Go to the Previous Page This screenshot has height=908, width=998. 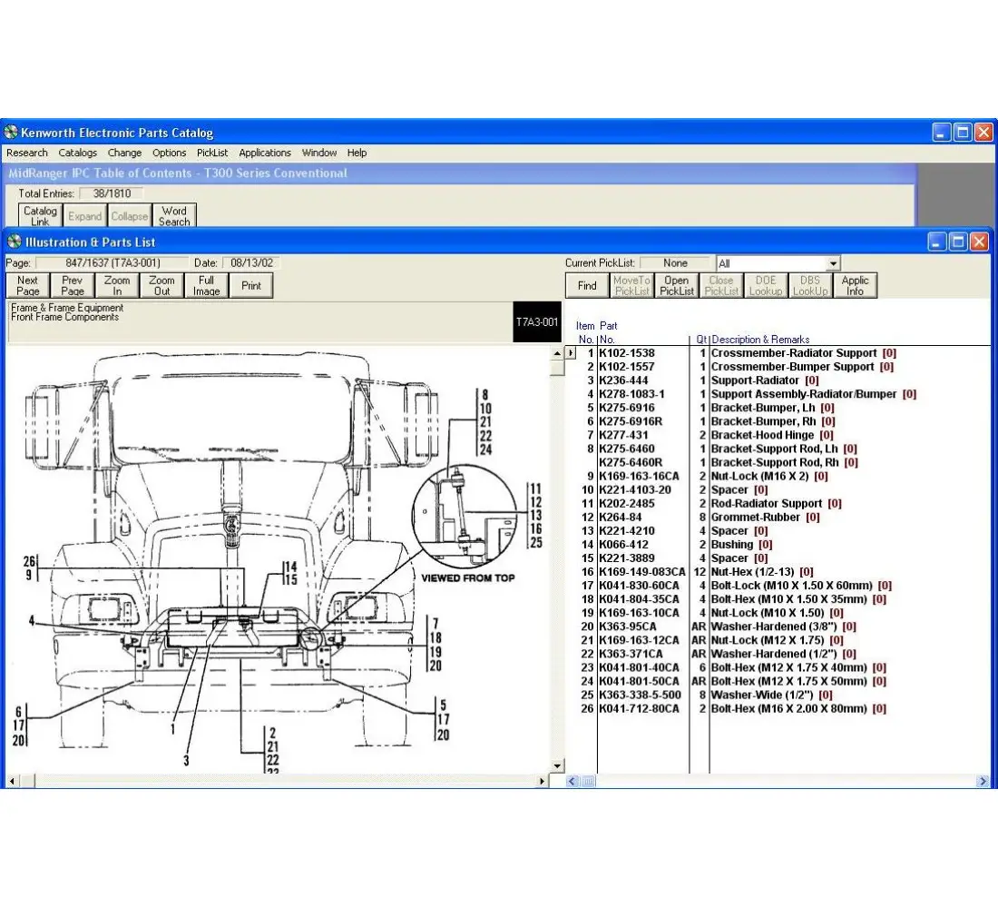[72, 284]
